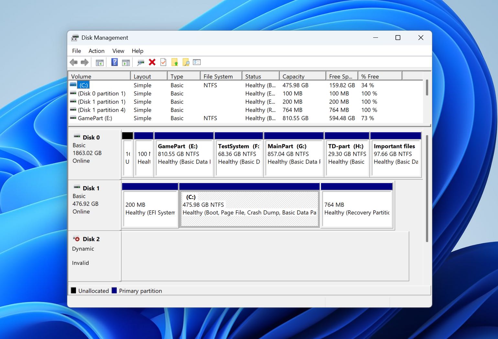Open the View menu
Screen dimensions: 498x339
tap(118, 51)
